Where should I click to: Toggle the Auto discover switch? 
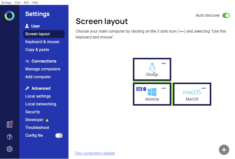pyautogui.click(x=226, y=15)
